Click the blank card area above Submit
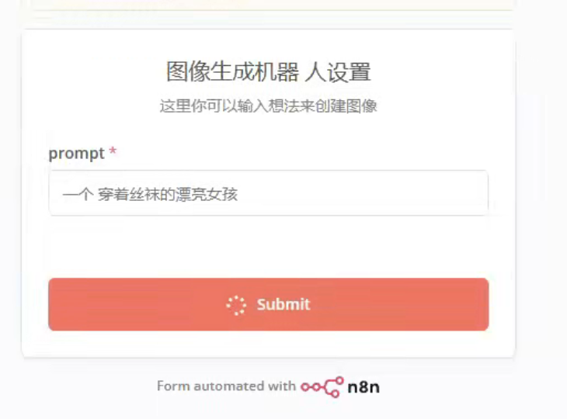The width and height of the screenshot is (567, 419). pyautogui.click(x=268, y=247)
